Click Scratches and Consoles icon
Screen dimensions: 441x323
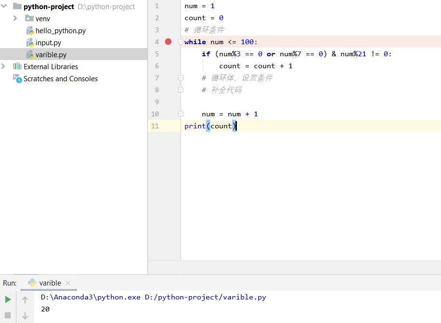pyautogui.click(x=17, y=79)
